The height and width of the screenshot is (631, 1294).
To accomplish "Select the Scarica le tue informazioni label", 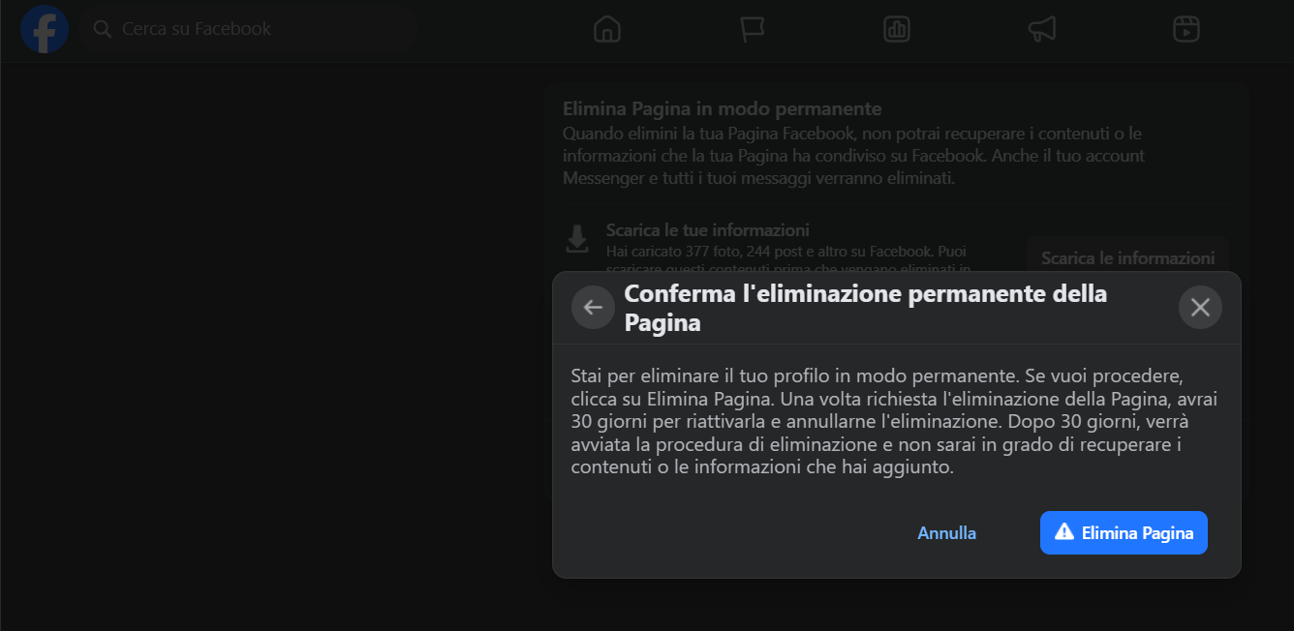I will [x=707, y=230].
